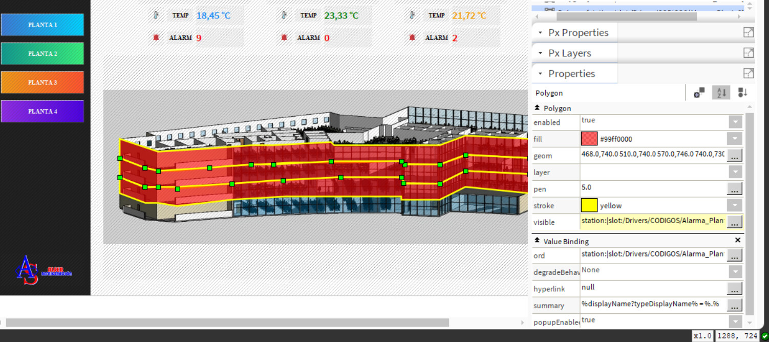Remove the Value Binding with X
769x342 pixels.
(738, 240)
